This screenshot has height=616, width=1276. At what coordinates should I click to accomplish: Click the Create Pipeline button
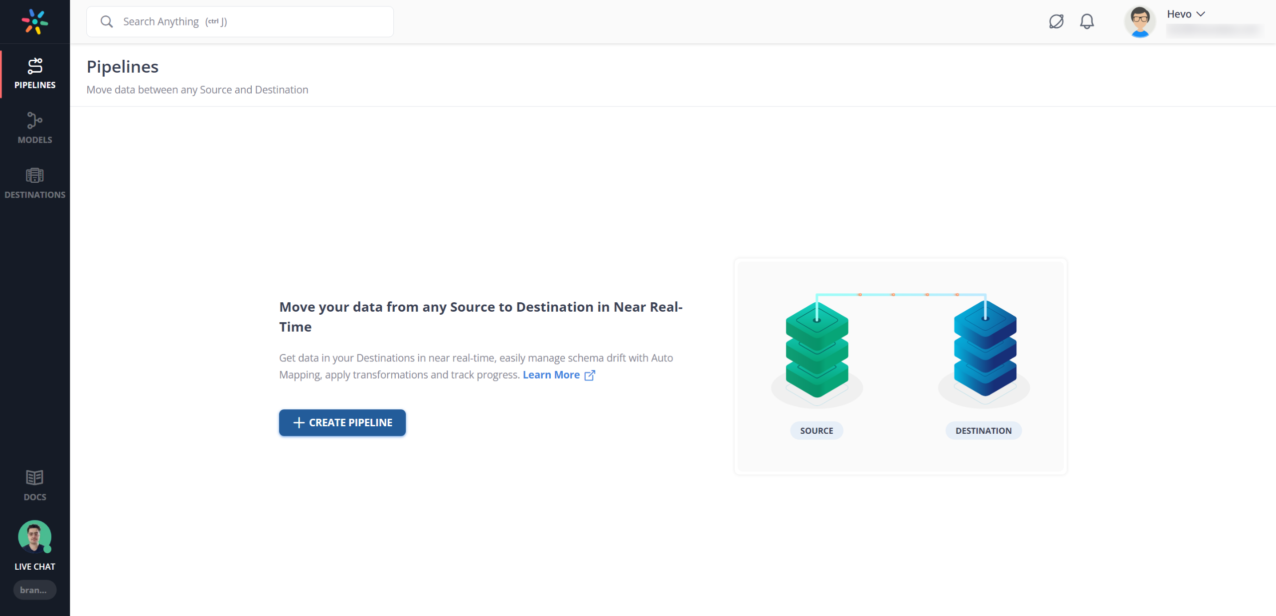click(342, 422)
